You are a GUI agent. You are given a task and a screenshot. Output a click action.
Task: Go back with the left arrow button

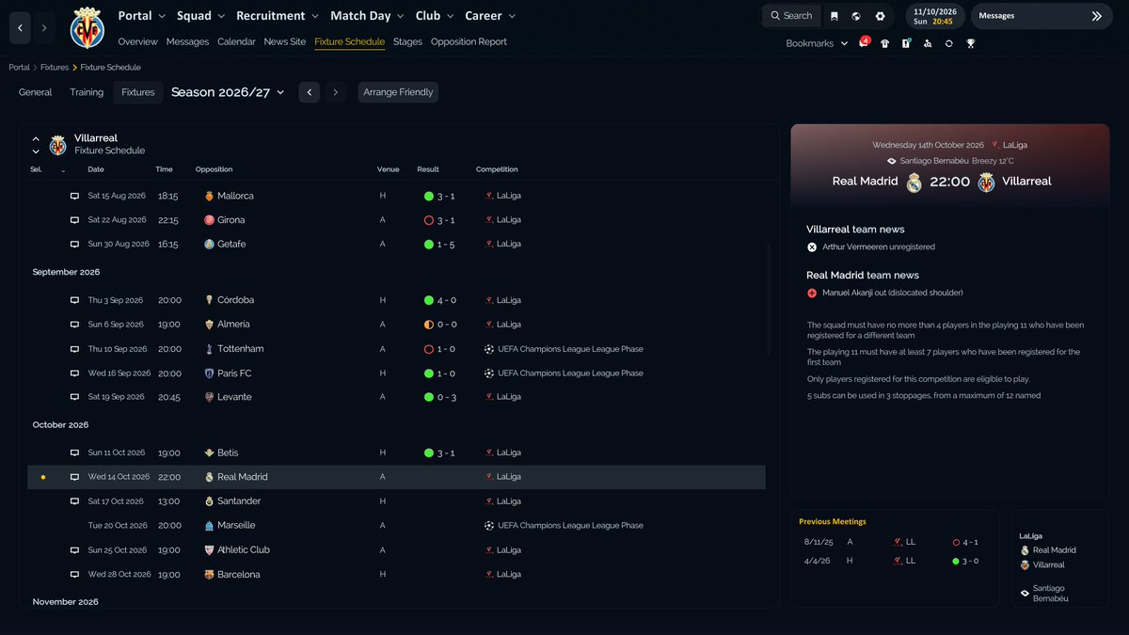[x=20, y=28]
